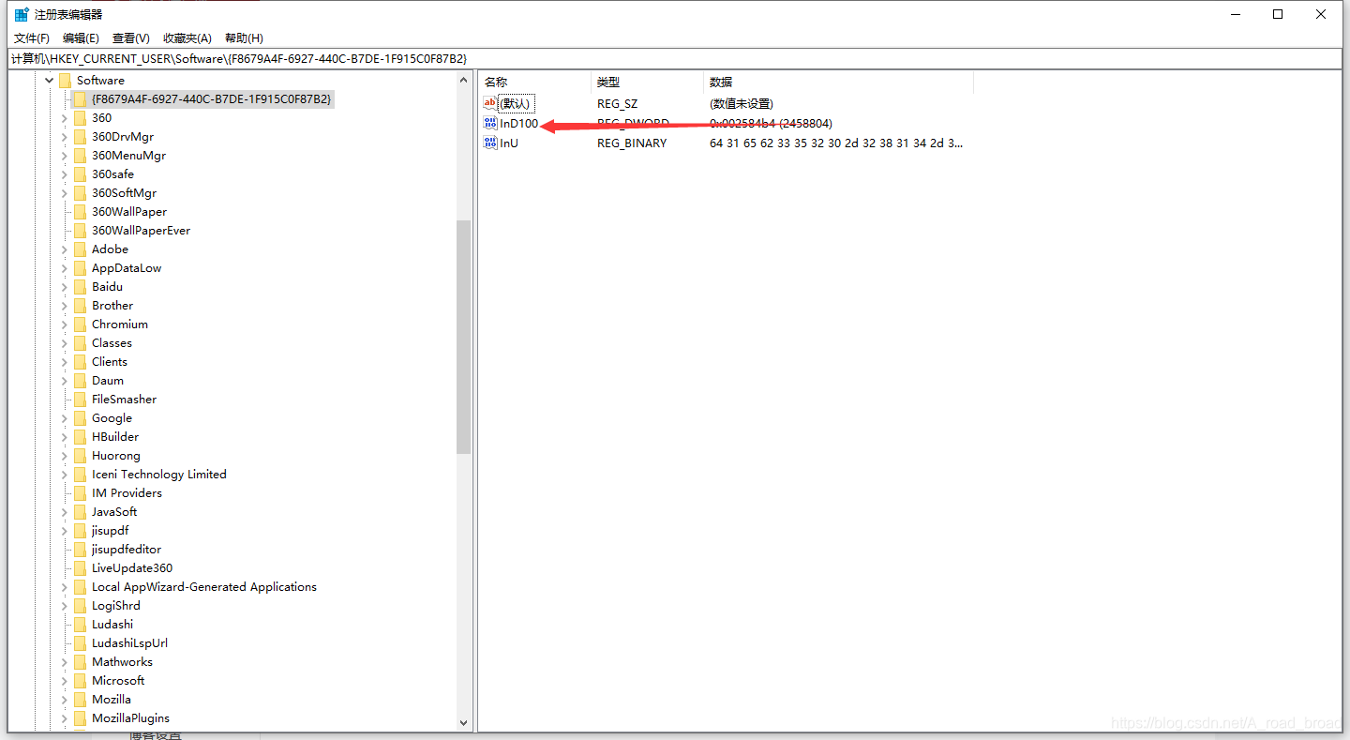This screenshot has width=1350, height=740.
Task: Click the Software folder icon
Action: point(66,80)
